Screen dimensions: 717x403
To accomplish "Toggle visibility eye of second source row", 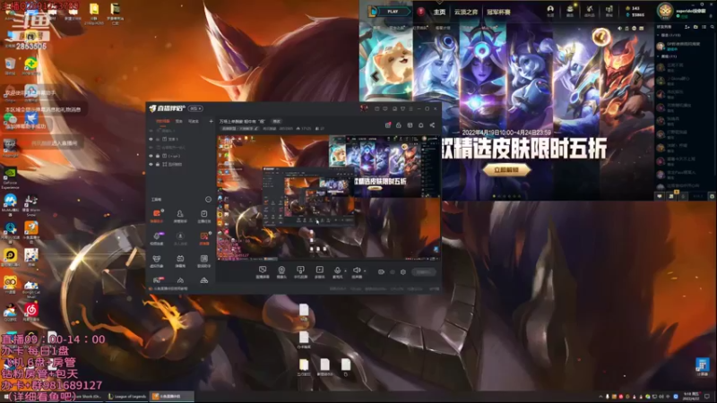I will click(x=151, y=139).
